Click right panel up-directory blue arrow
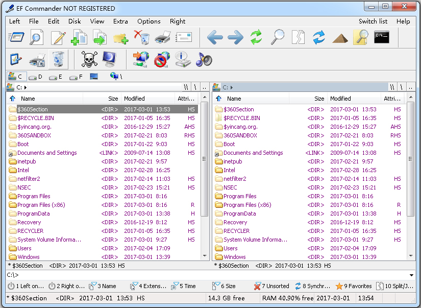 218,99
